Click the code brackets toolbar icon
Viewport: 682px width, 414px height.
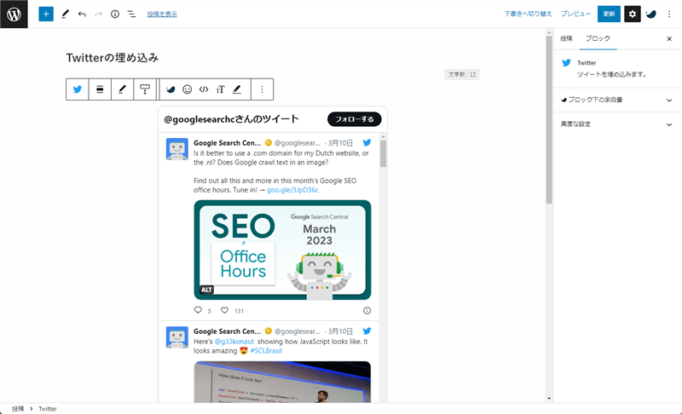click(204, 89)
